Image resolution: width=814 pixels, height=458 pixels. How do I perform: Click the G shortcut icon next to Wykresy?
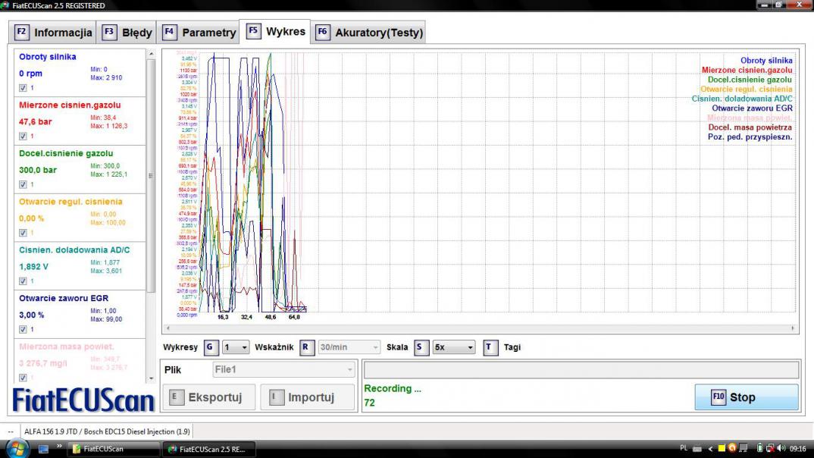coord(211,347)
